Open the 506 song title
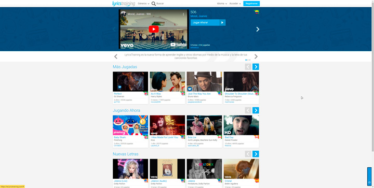This screenshot has height=188, width=374. tap(193, 12)
